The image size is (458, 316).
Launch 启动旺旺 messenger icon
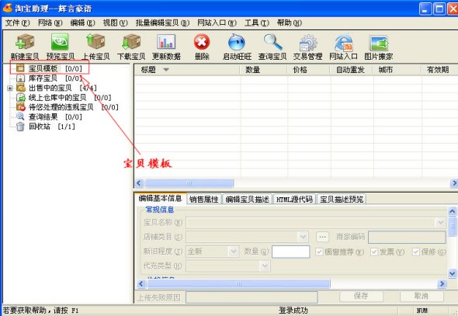pyautogui.click(x=237, y=42)
